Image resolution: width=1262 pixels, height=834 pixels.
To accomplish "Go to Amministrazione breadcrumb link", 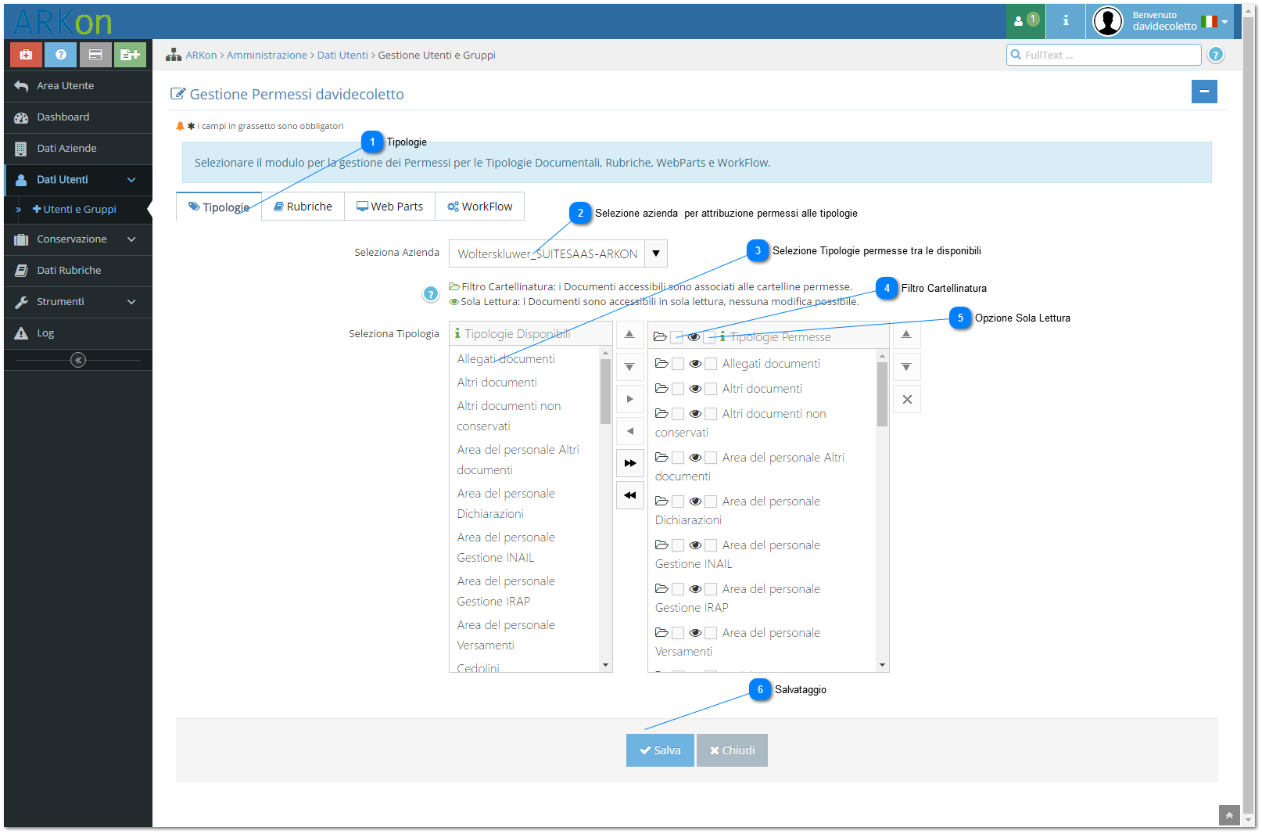I will click(267, 56).
